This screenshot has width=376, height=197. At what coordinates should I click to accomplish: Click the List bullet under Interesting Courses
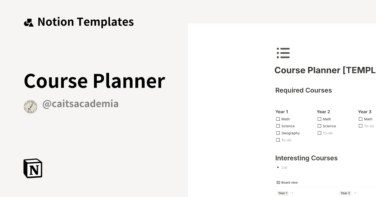click(x=284, y=167)
